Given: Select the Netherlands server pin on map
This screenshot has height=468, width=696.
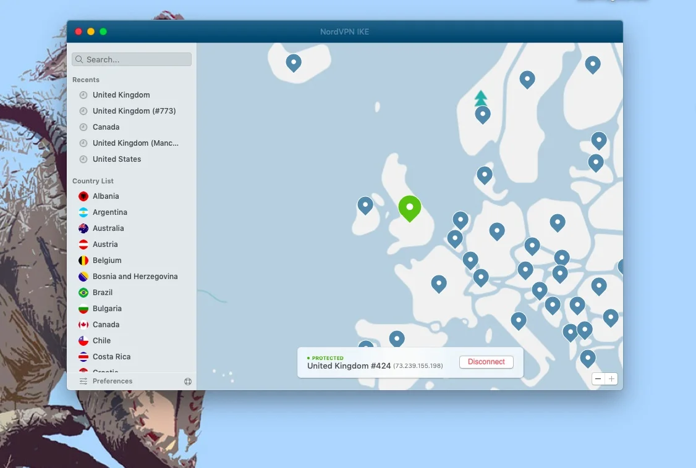Looking at the screenshot, I should 460,220.
